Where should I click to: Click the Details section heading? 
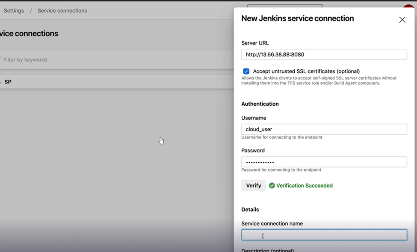(250, 210)
